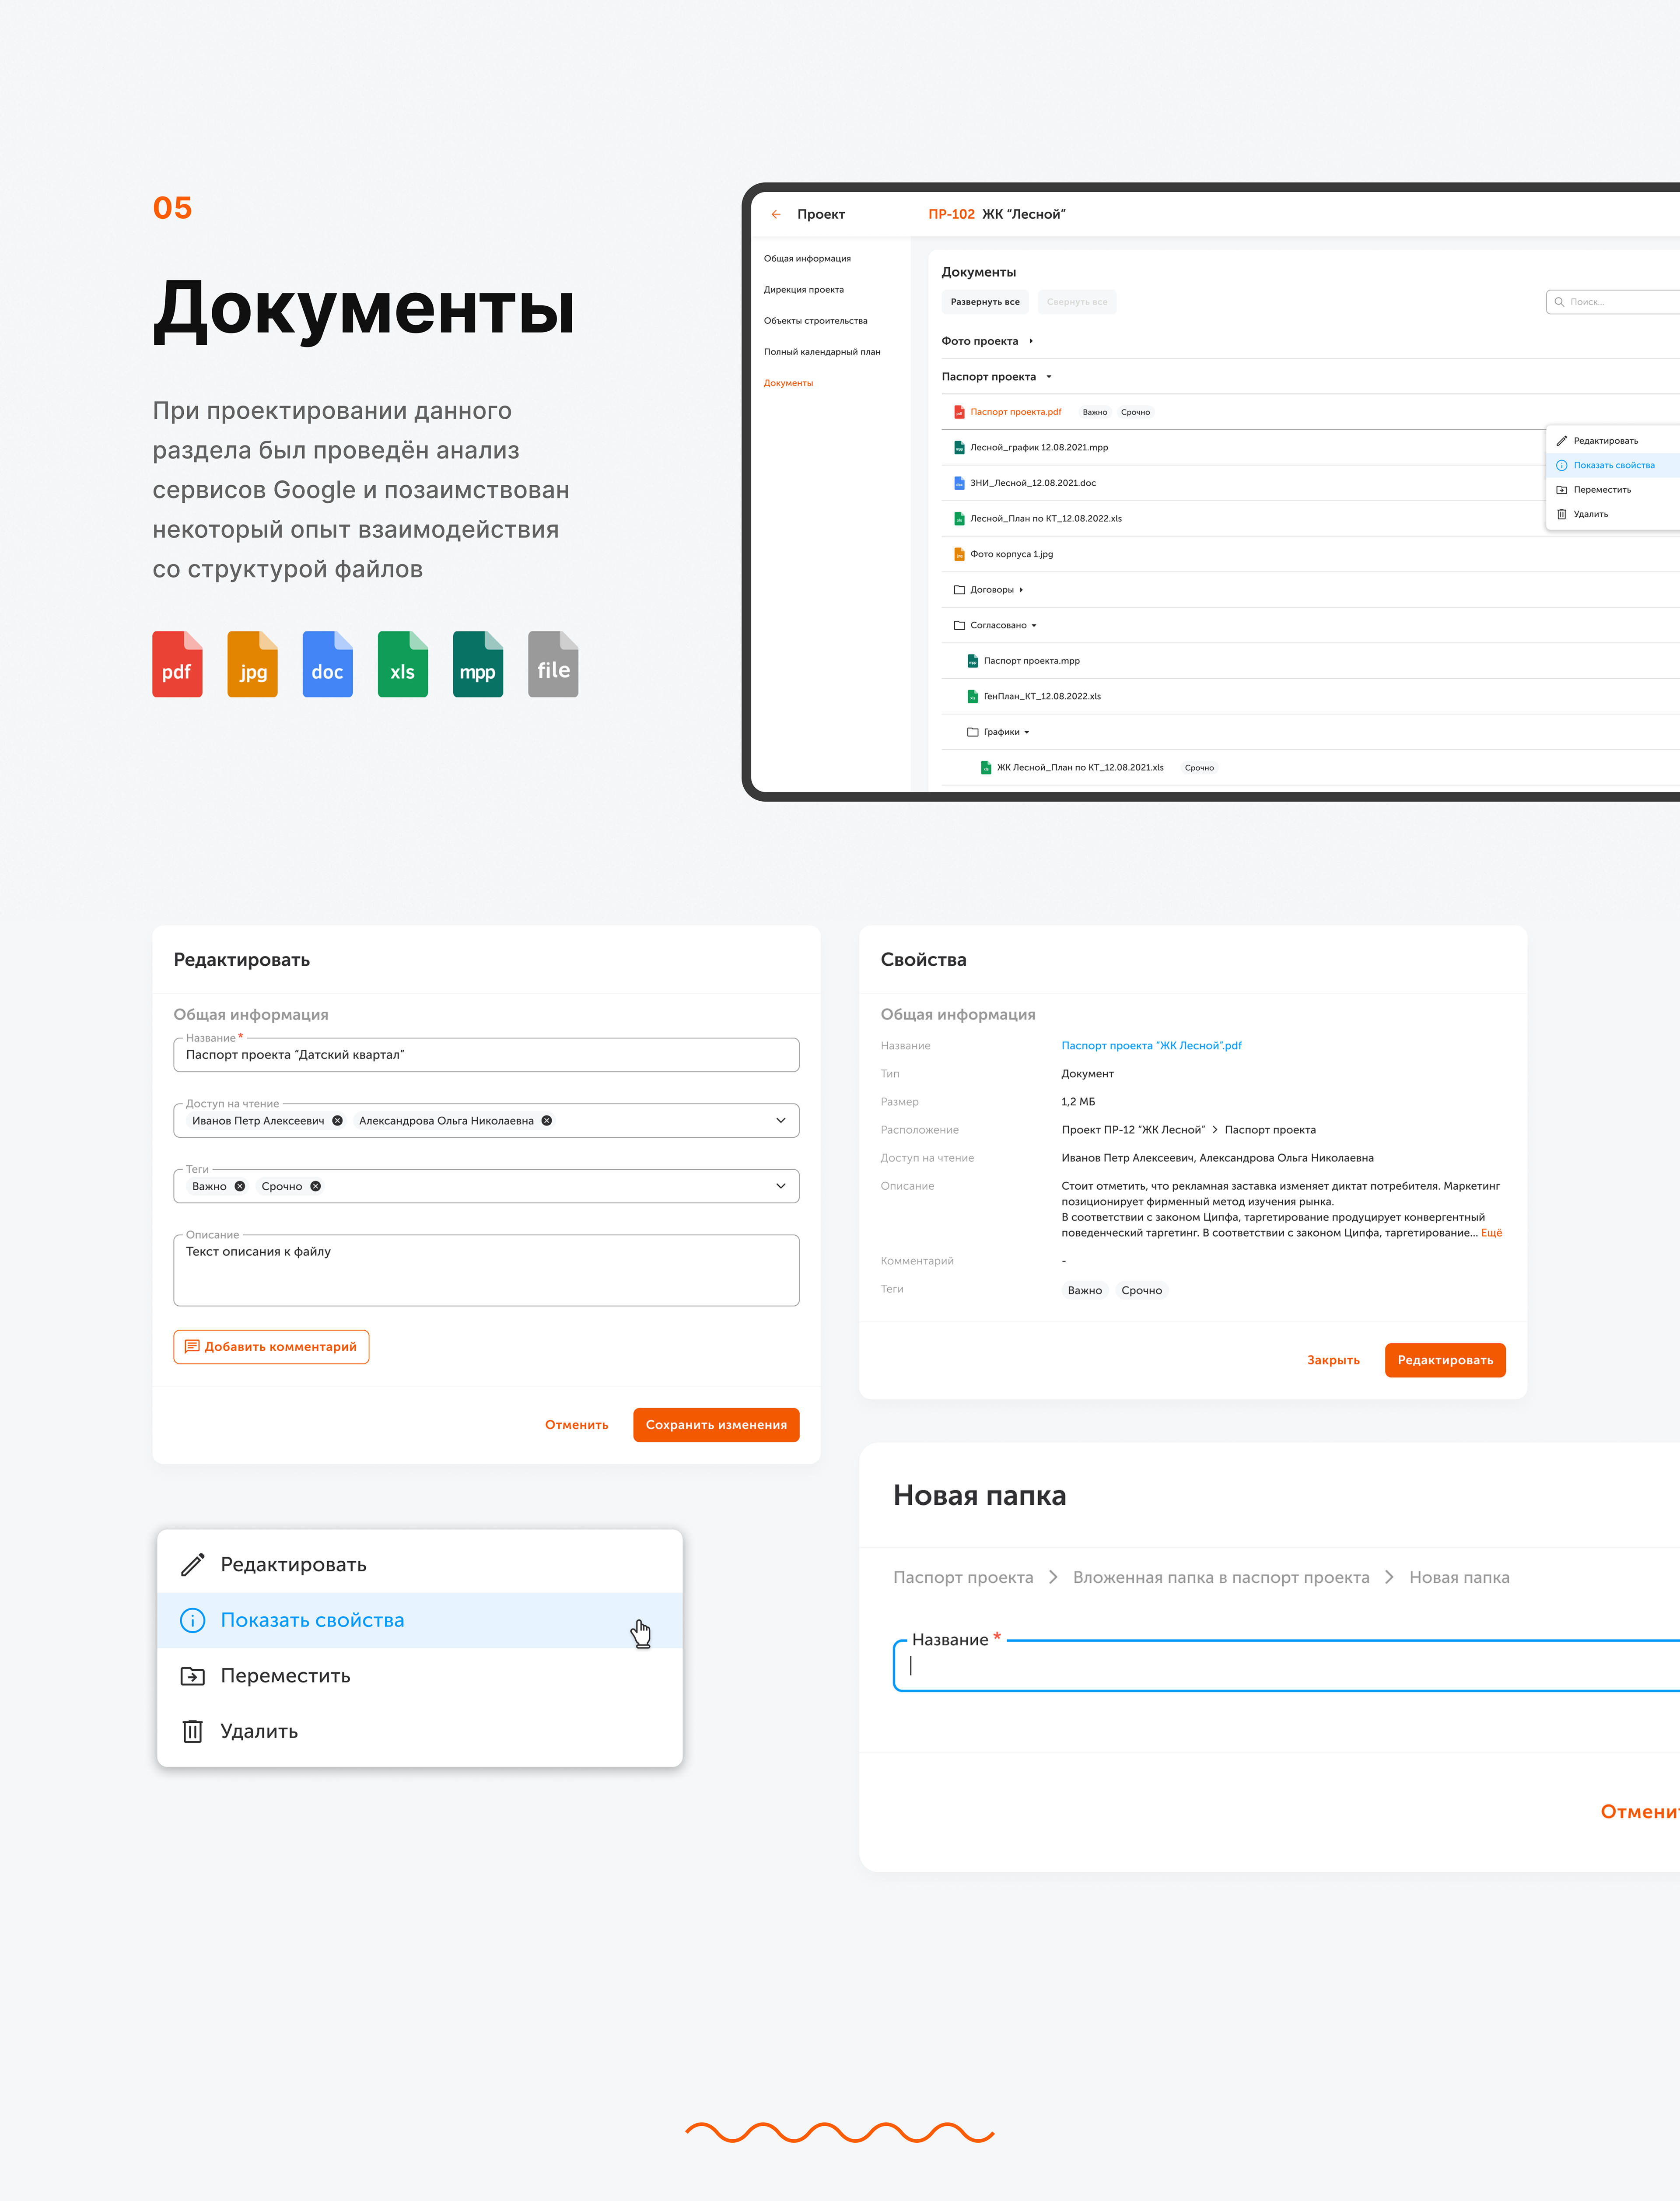Screen dimensions: 1680x2201
Task: Open Документы in project sidebar
Action: (788, 383)
